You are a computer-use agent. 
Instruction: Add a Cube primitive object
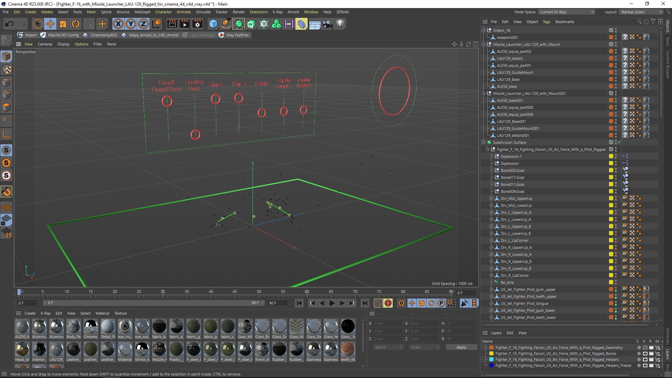(213, 24)
